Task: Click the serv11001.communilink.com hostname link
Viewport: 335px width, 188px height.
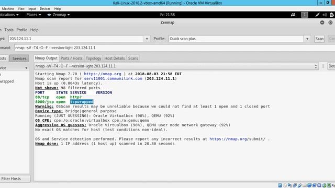Action: click(113, 79)
